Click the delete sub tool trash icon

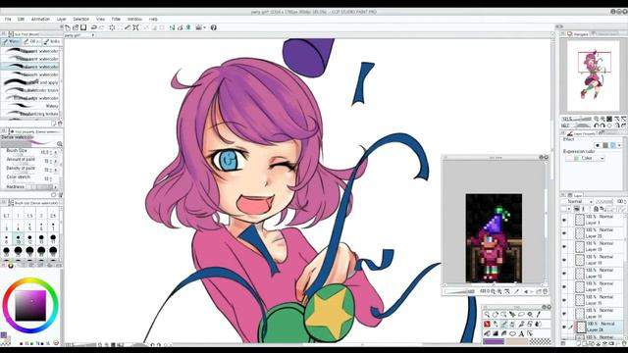click(x=60, y=124)
